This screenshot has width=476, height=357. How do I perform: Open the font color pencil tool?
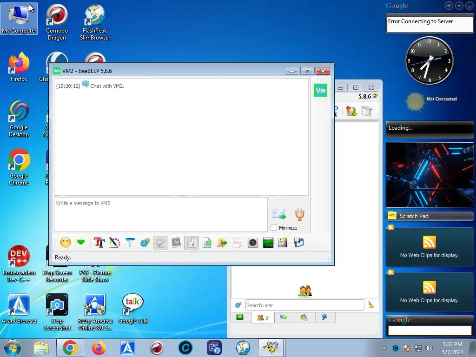point(114,243)
